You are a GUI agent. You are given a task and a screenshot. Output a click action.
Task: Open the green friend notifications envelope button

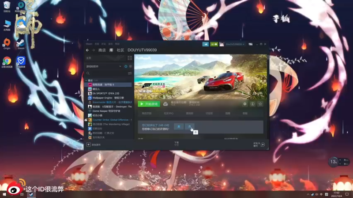[214, 44]
